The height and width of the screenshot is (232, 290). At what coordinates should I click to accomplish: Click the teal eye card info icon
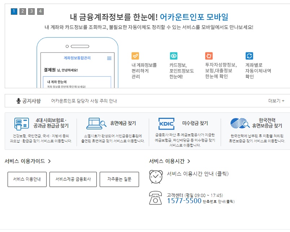tap(174, 56)
